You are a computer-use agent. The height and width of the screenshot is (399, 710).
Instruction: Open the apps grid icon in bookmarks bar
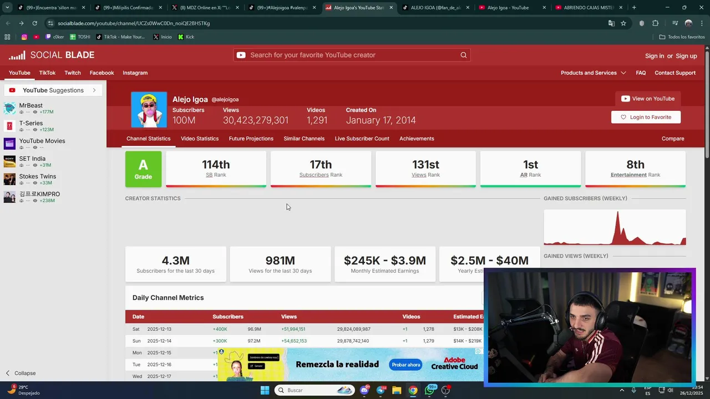tap(7, 37)
